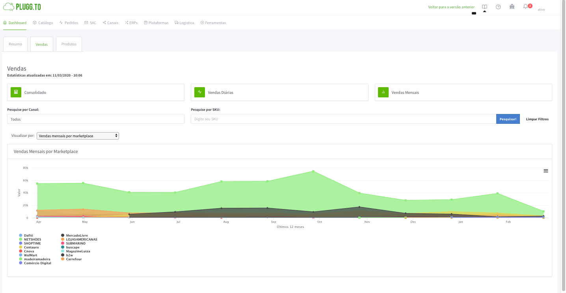The image size is (566, 293).
Task: Click the SKU search input field
Action: (343, 119)
